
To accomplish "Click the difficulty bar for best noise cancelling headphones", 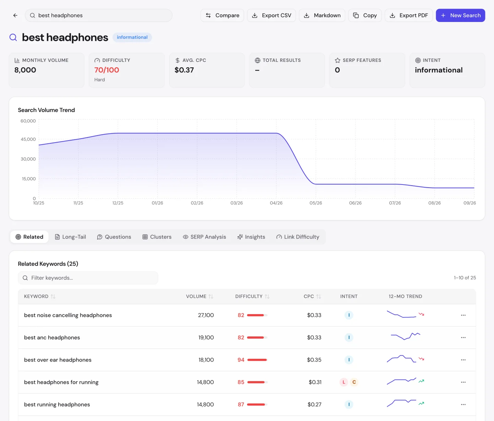I will [x=257, y=315].
